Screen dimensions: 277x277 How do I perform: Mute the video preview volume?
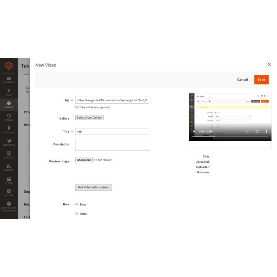247,131
